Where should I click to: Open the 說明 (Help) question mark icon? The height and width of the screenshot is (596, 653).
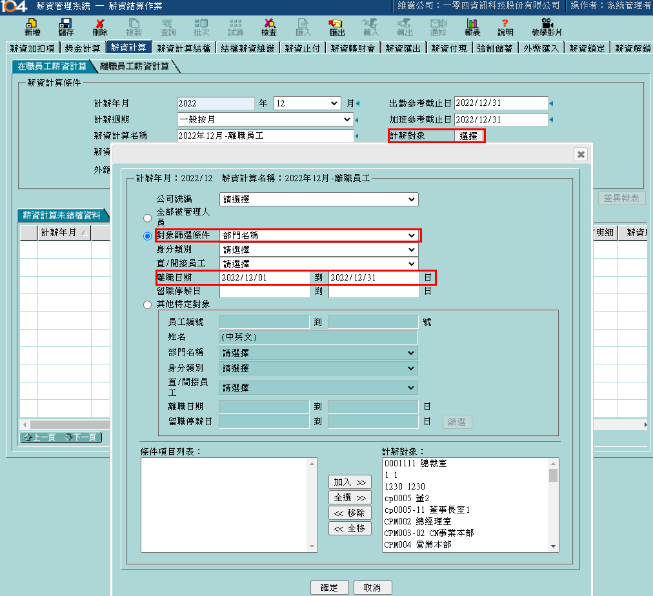tap(505, 26)
